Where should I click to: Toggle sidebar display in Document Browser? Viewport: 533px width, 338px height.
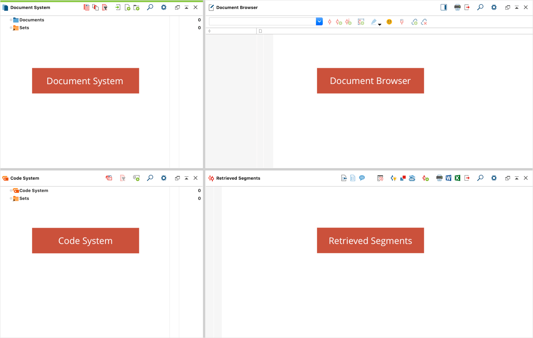[444, 7]
